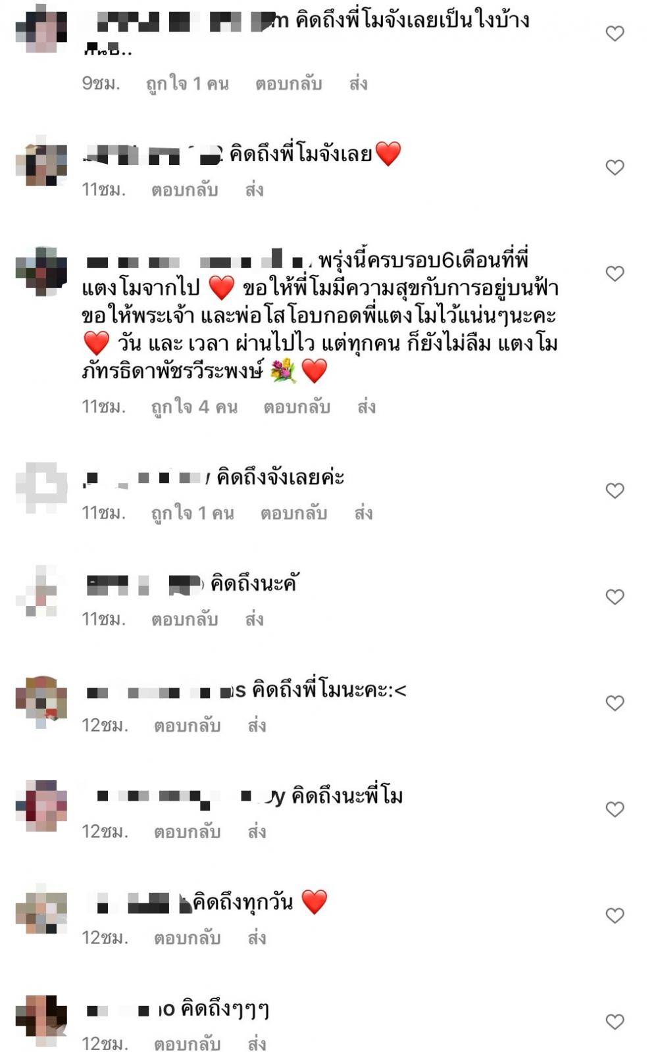
Task: Like the 'คิดถึงๆๆๆ' comment
Action: point(615,1022)
